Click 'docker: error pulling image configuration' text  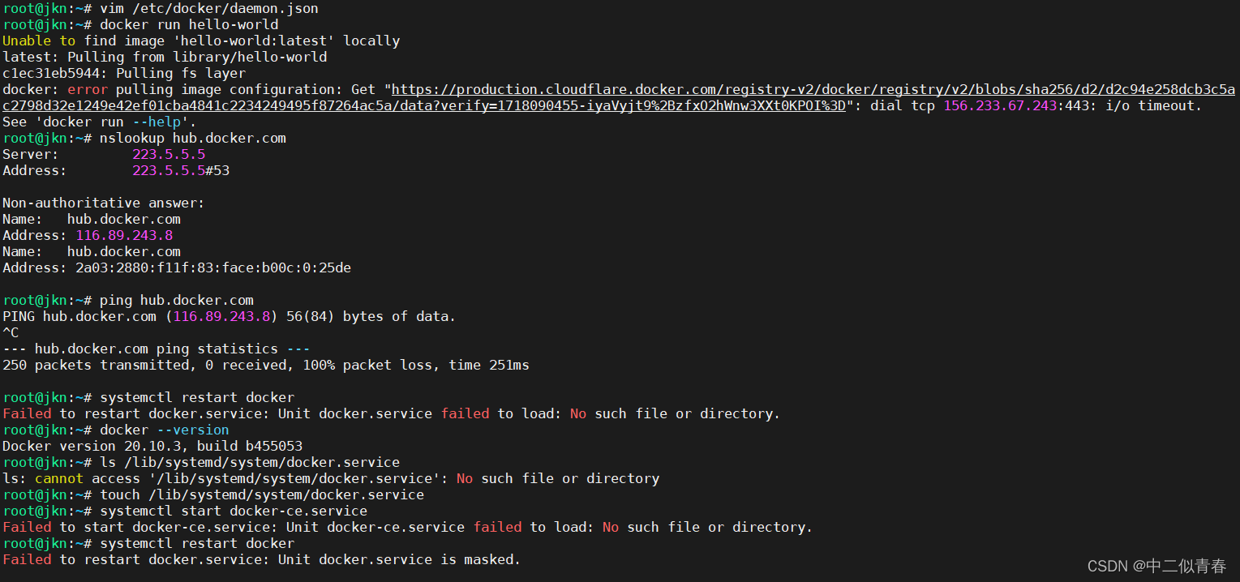173,90
